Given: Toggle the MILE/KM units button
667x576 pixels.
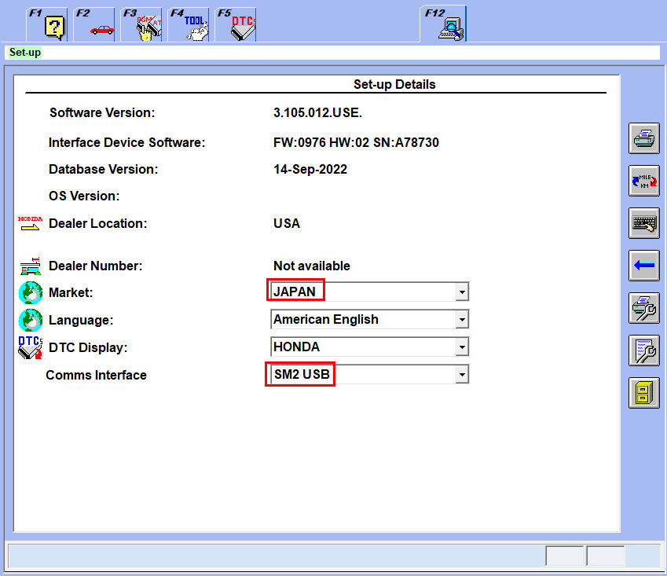Looking at the screenshot, I should pyautogui.click(x=644, y=181).
